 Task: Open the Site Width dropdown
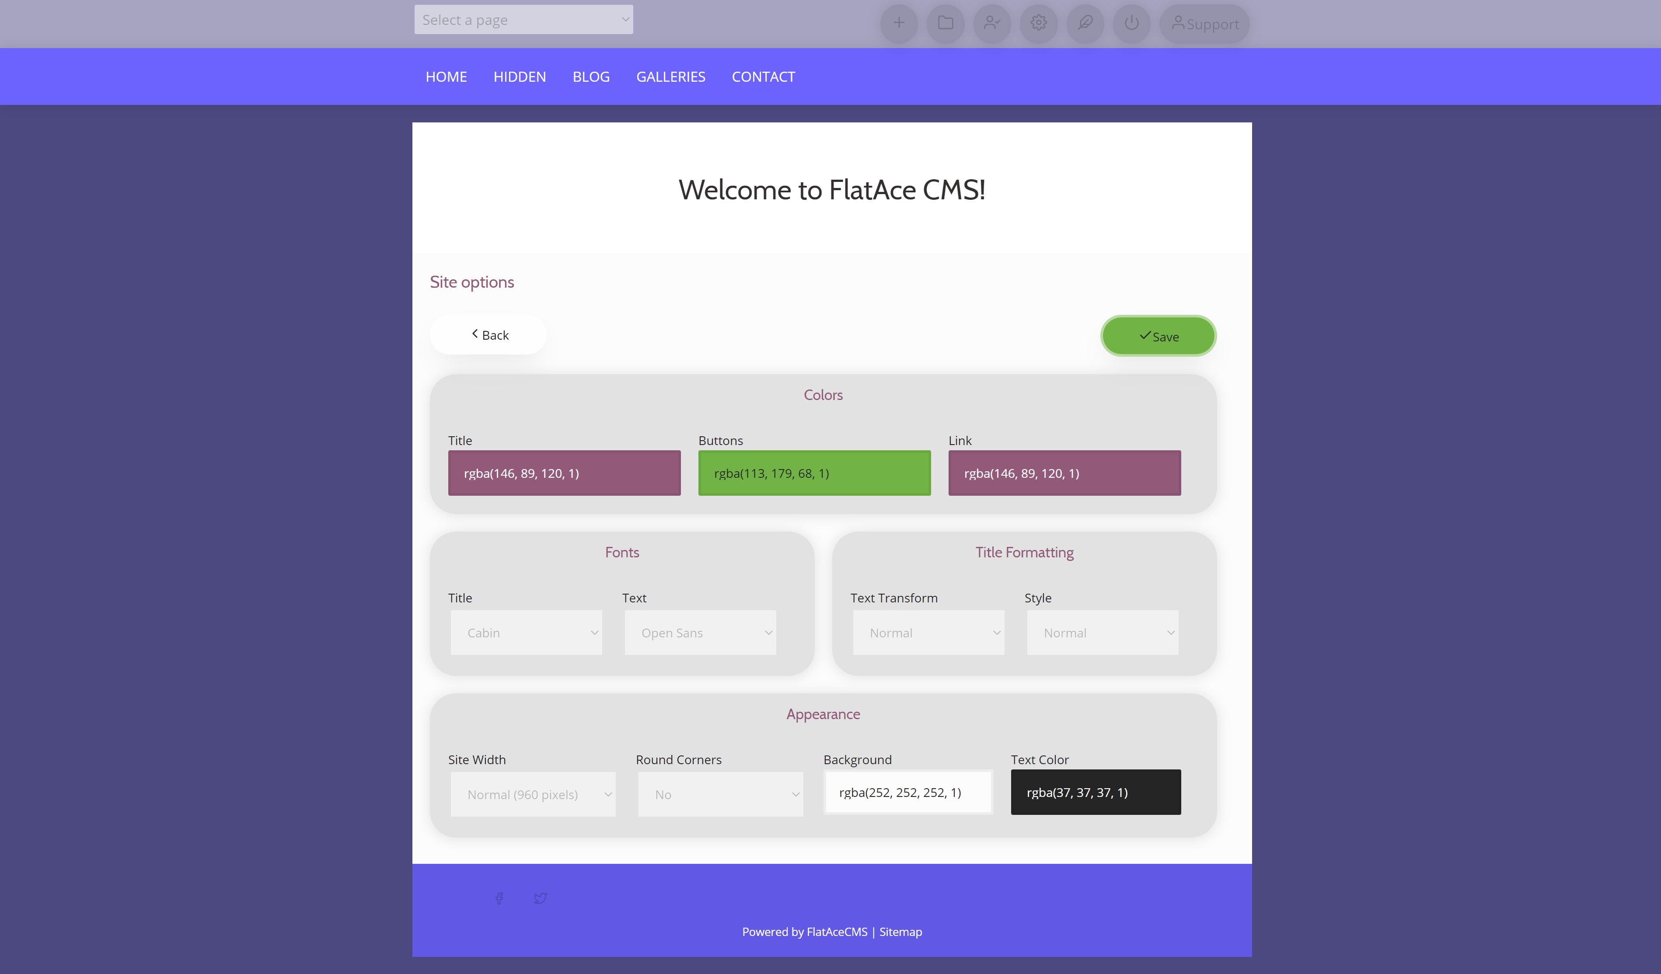(x=533, y=794)
